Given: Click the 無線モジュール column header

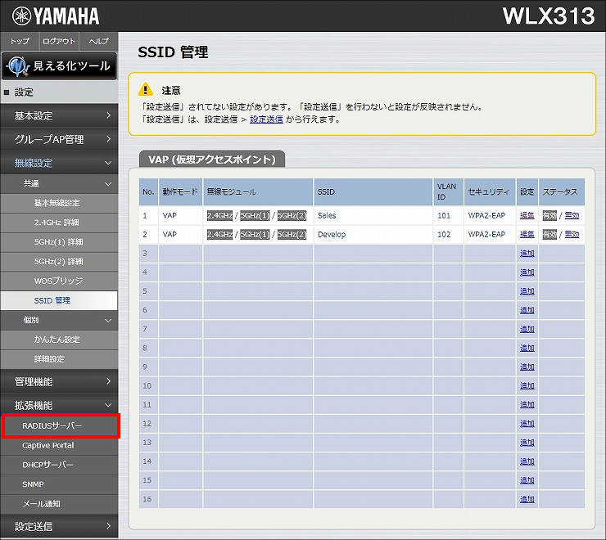Looking at the screenshot, I should [258, 191].
